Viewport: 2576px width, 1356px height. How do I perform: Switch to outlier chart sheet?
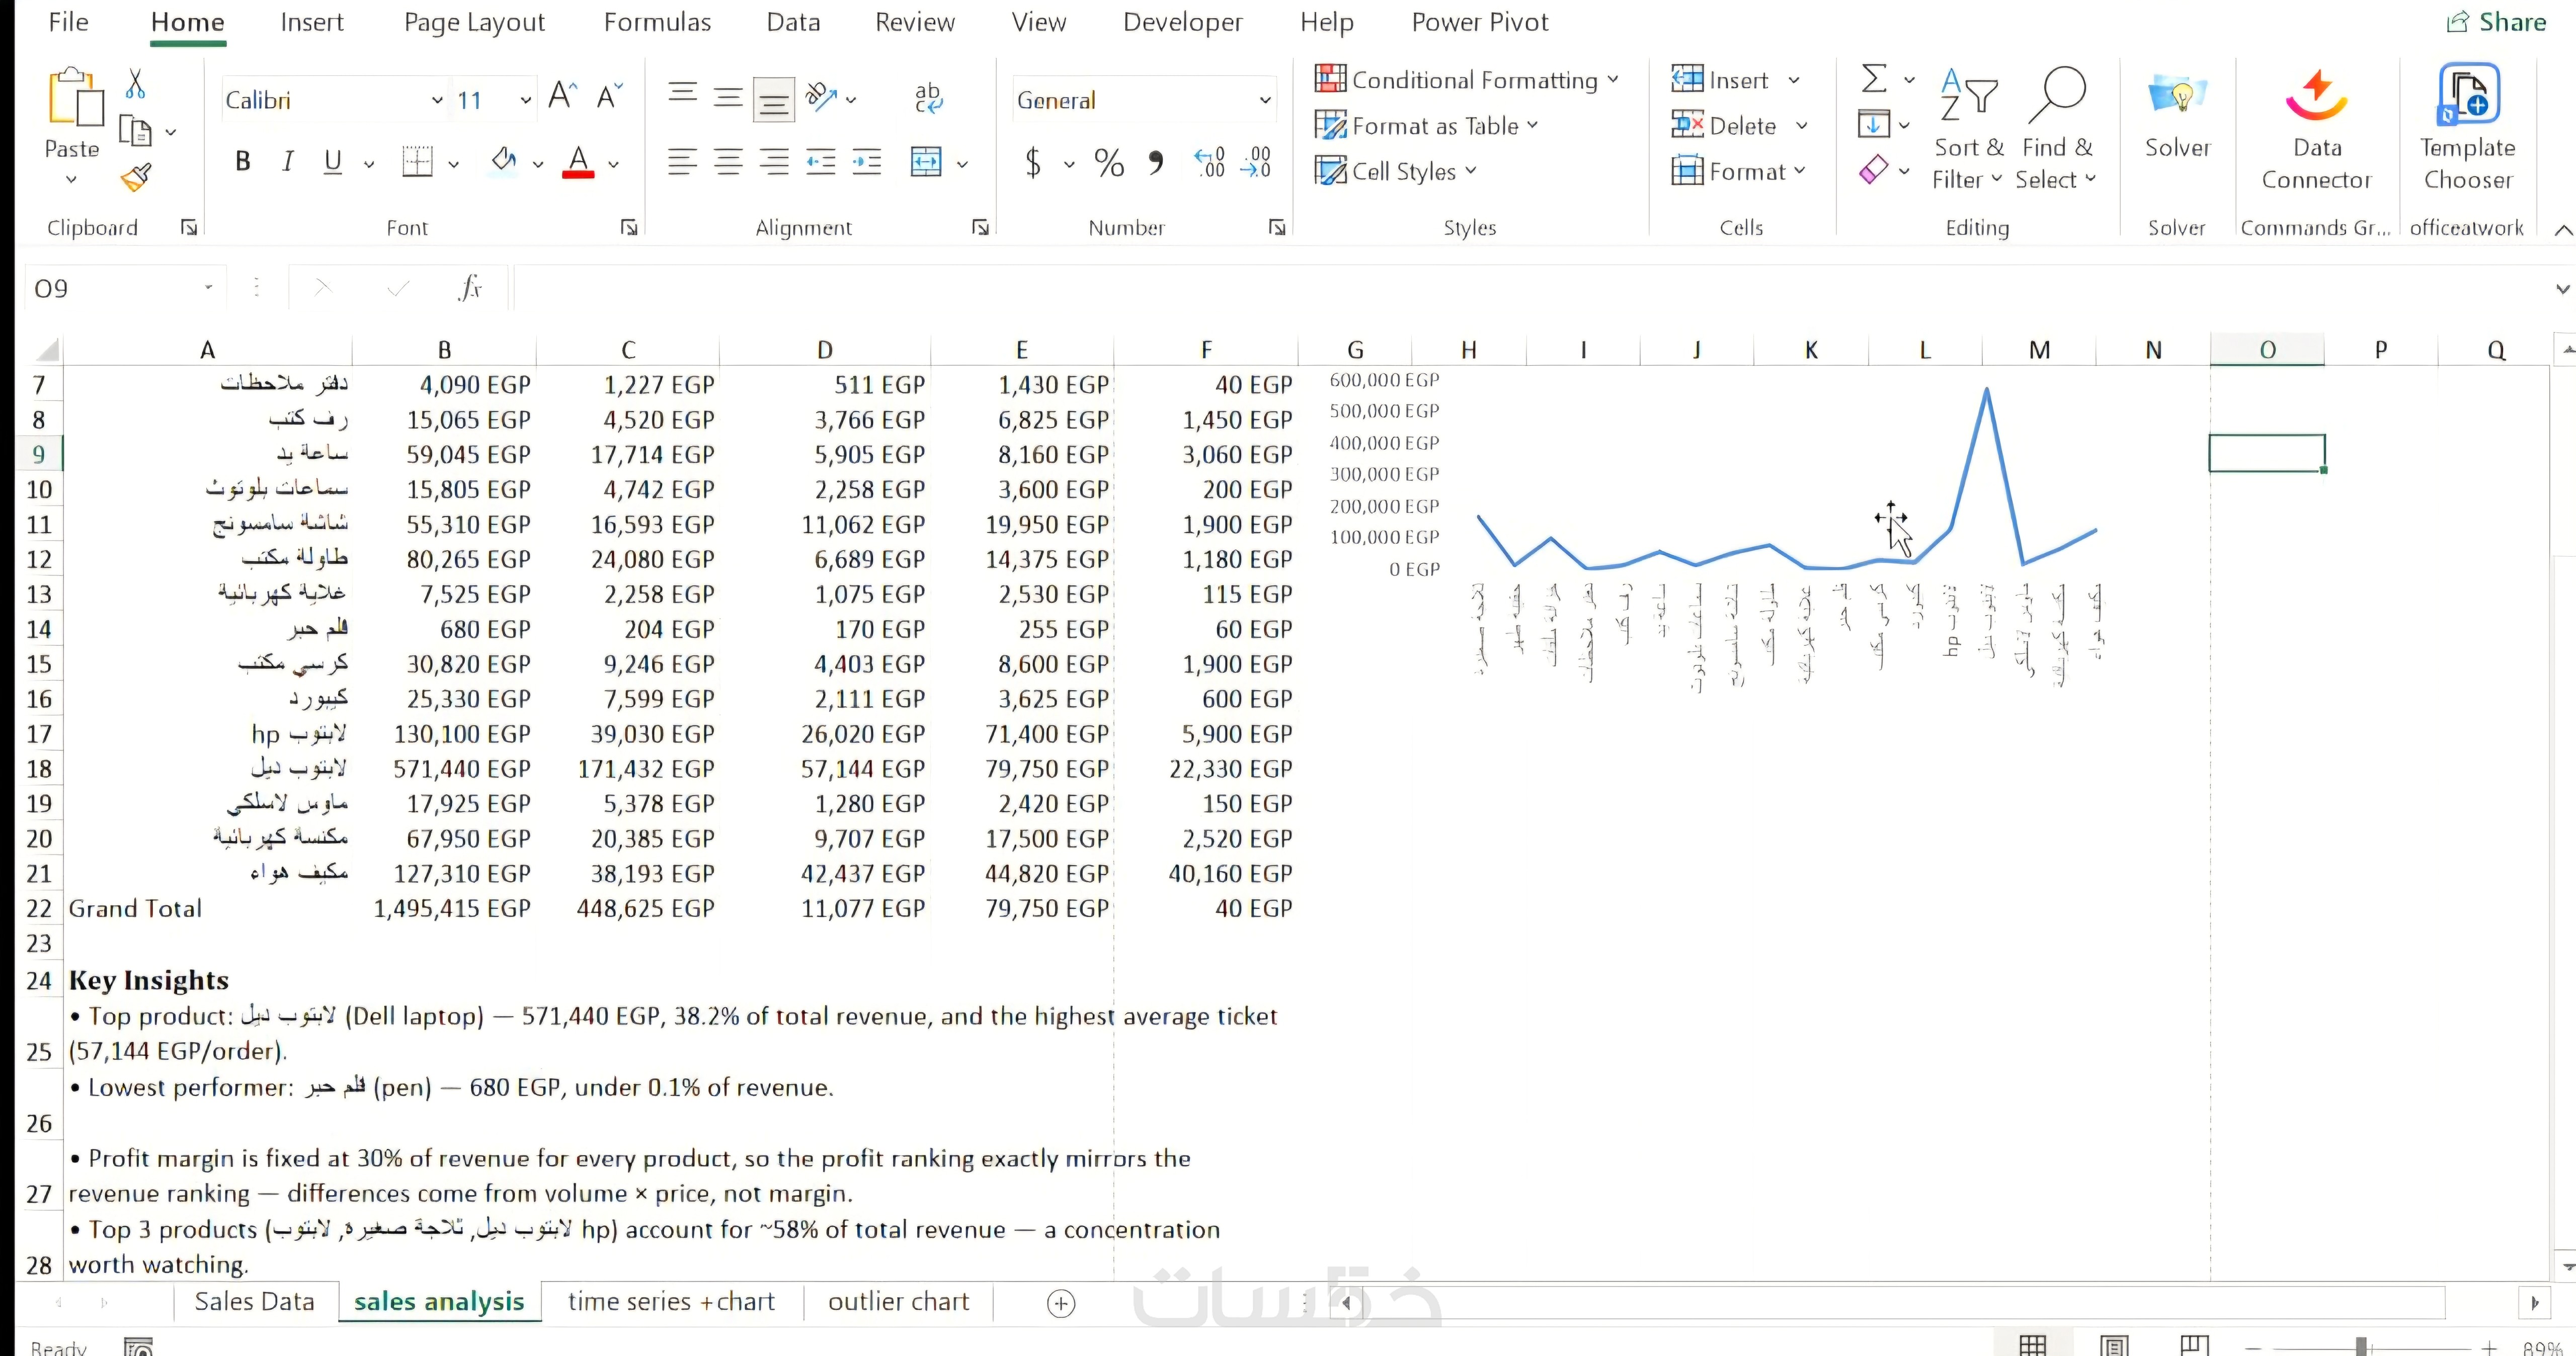[x=898, y=1301]
